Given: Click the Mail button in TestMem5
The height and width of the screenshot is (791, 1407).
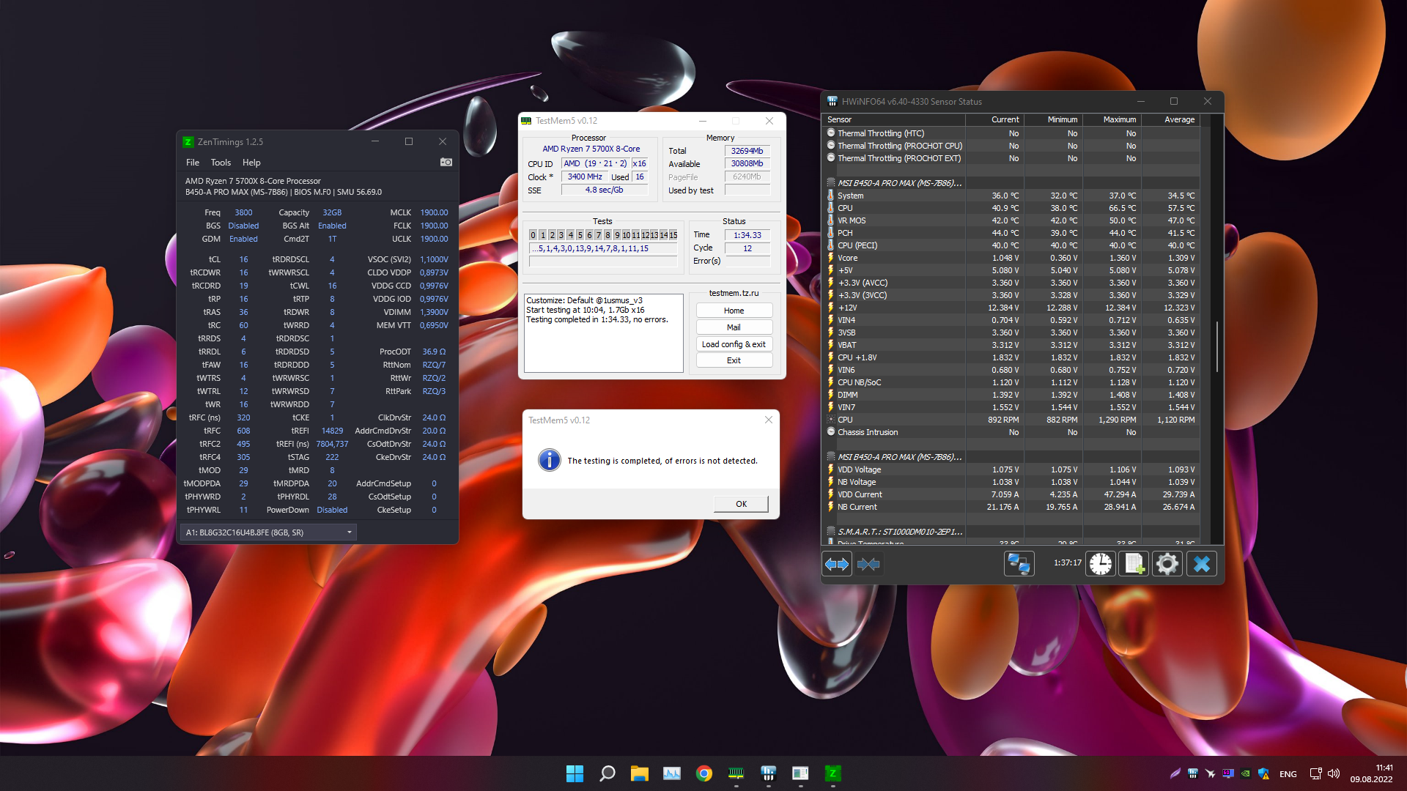Looking at the screenshot, I should pyautogui.click(x=734, y=327).
